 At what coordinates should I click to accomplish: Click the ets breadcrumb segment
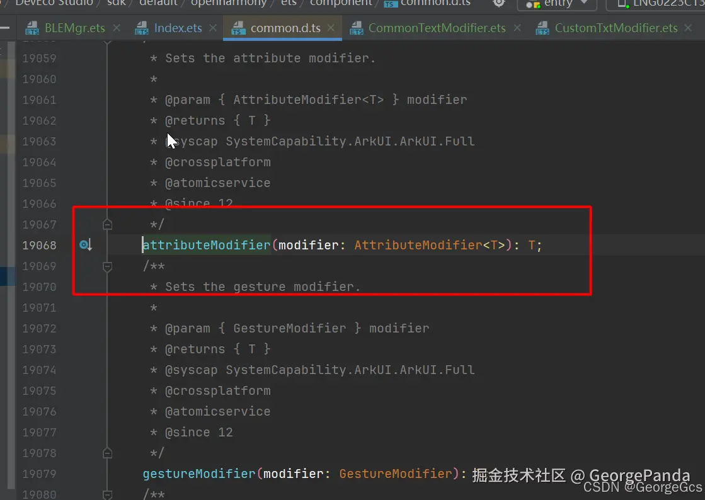pos(288,3)
